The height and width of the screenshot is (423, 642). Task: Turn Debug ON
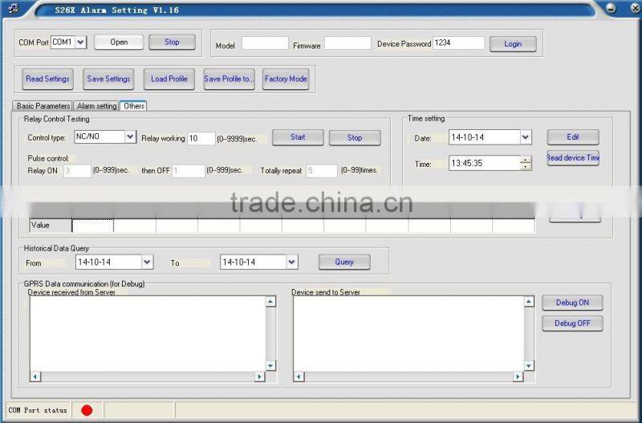click(572, 303)
